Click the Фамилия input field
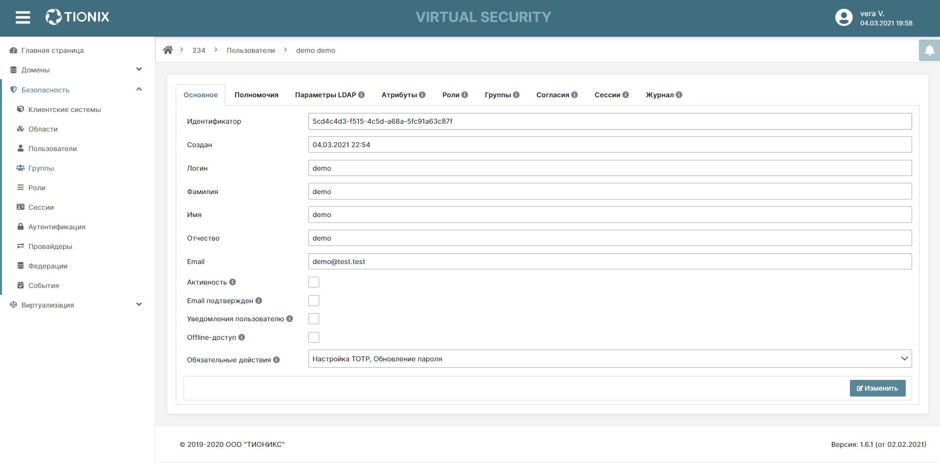 pyautogui.click(x=610, y=191)
